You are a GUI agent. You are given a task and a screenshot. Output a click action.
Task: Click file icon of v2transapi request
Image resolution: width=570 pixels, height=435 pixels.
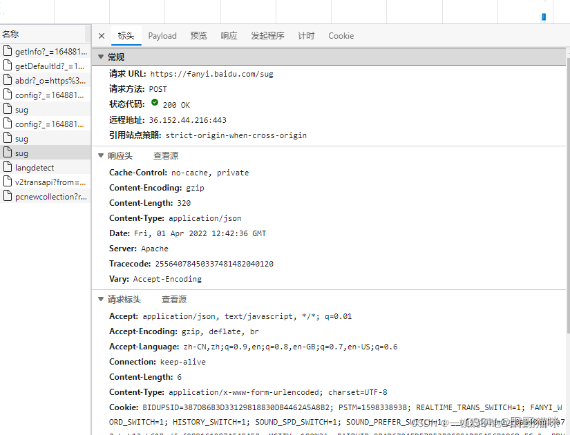click(x=8, y=182)
